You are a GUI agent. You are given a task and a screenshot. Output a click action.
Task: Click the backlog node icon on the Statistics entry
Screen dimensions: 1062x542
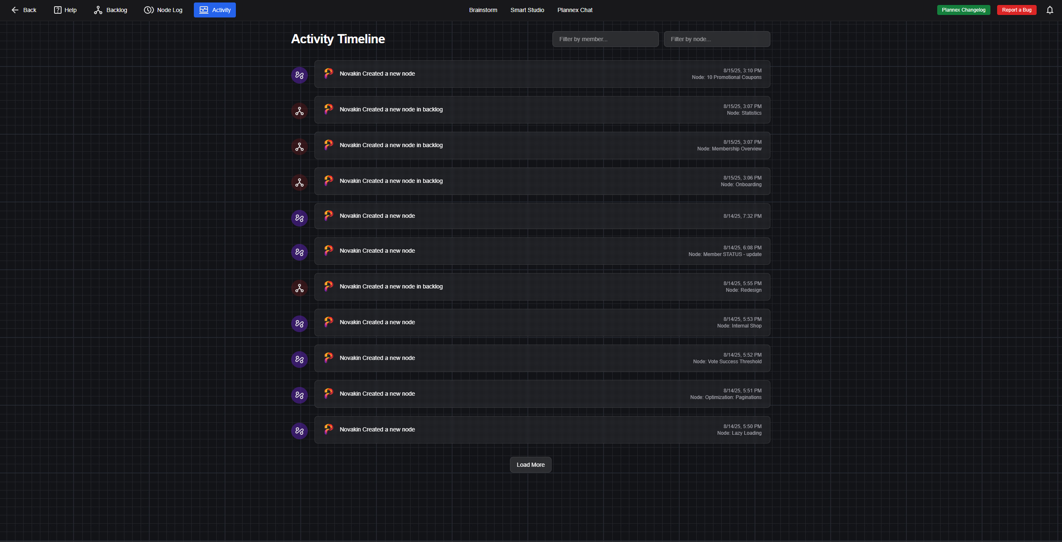(x=299, y=111)
